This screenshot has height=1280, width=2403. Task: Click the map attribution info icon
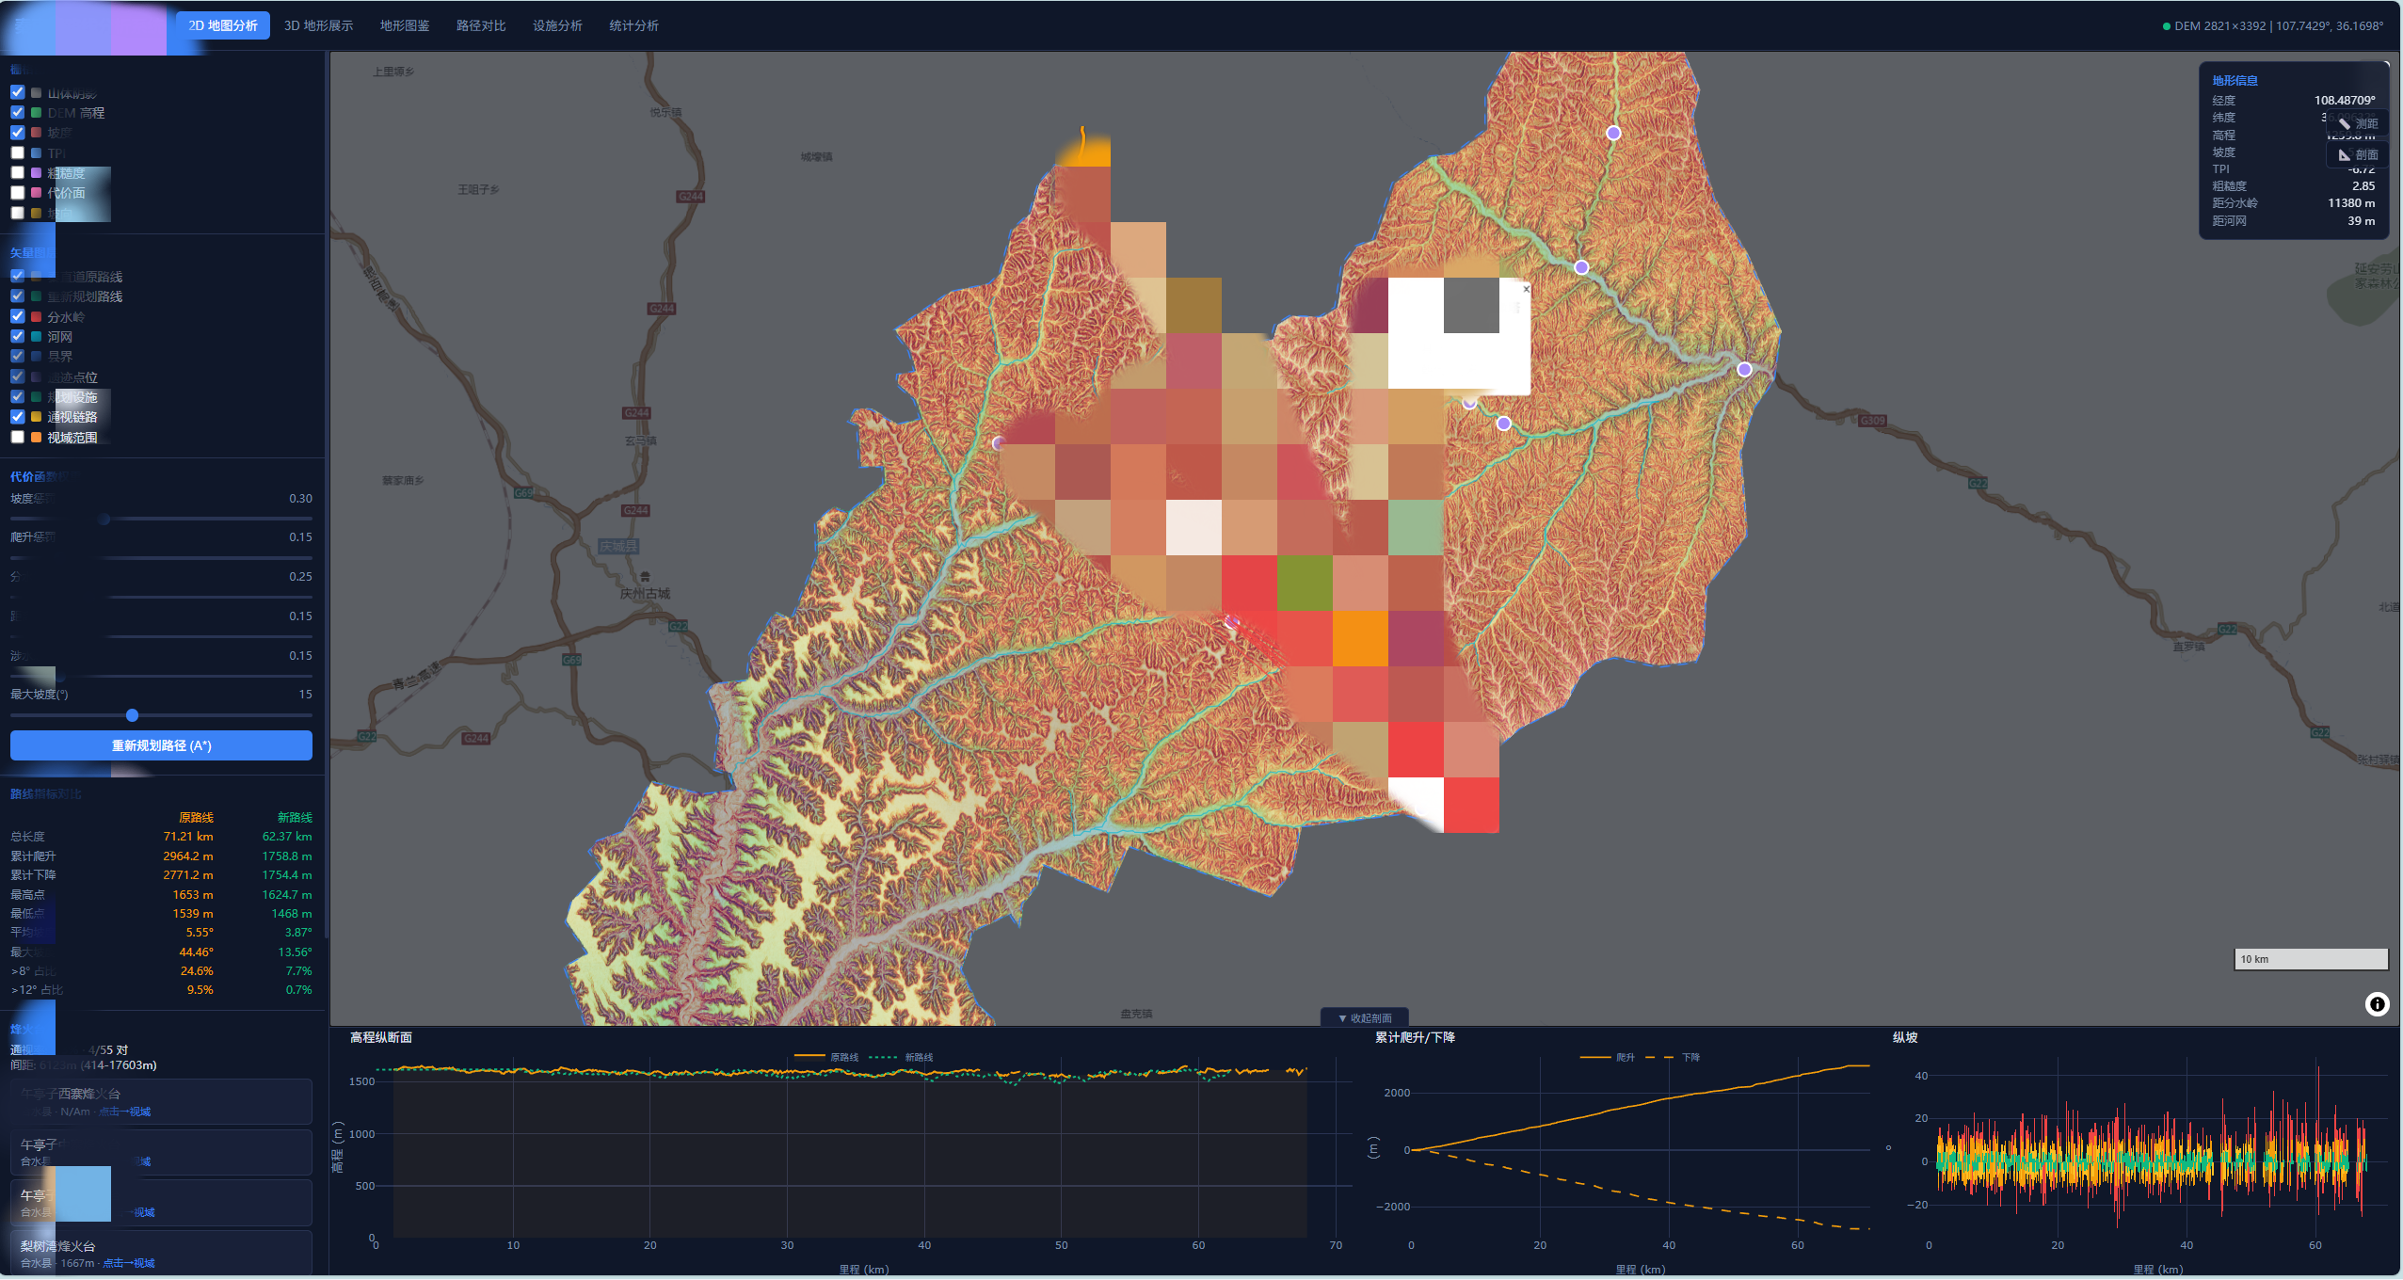[x=2377, y=1004]
